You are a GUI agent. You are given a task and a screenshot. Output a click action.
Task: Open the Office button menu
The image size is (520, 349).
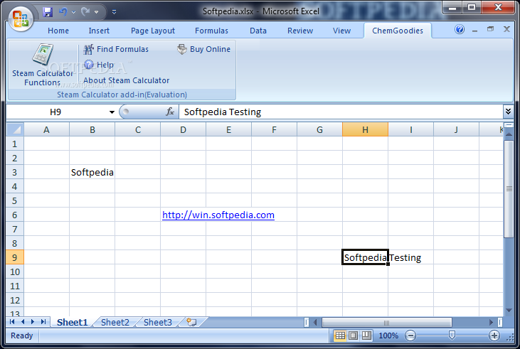(21, 18)
